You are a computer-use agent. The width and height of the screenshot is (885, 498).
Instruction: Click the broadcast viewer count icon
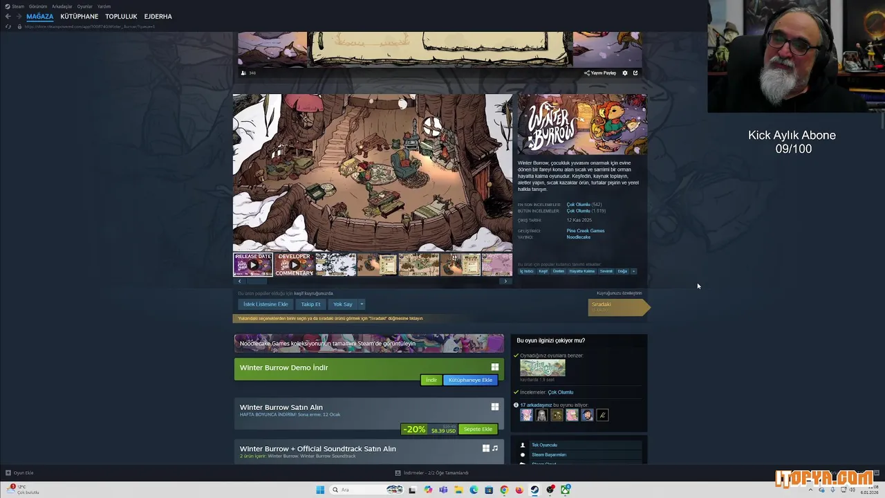[x=243, y=73]
